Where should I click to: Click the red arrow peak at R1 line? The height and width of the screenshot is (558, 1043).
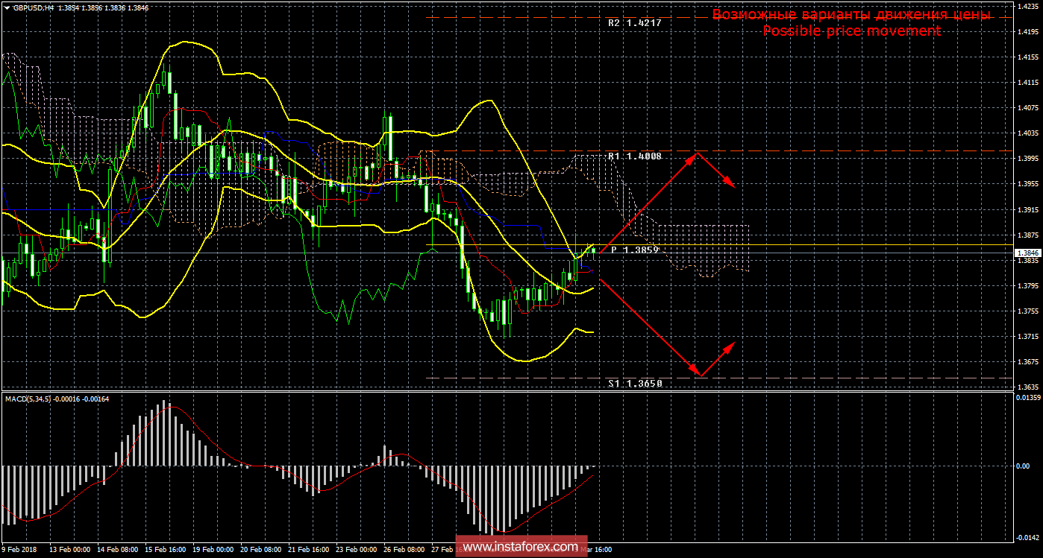[x=696, y=153]
